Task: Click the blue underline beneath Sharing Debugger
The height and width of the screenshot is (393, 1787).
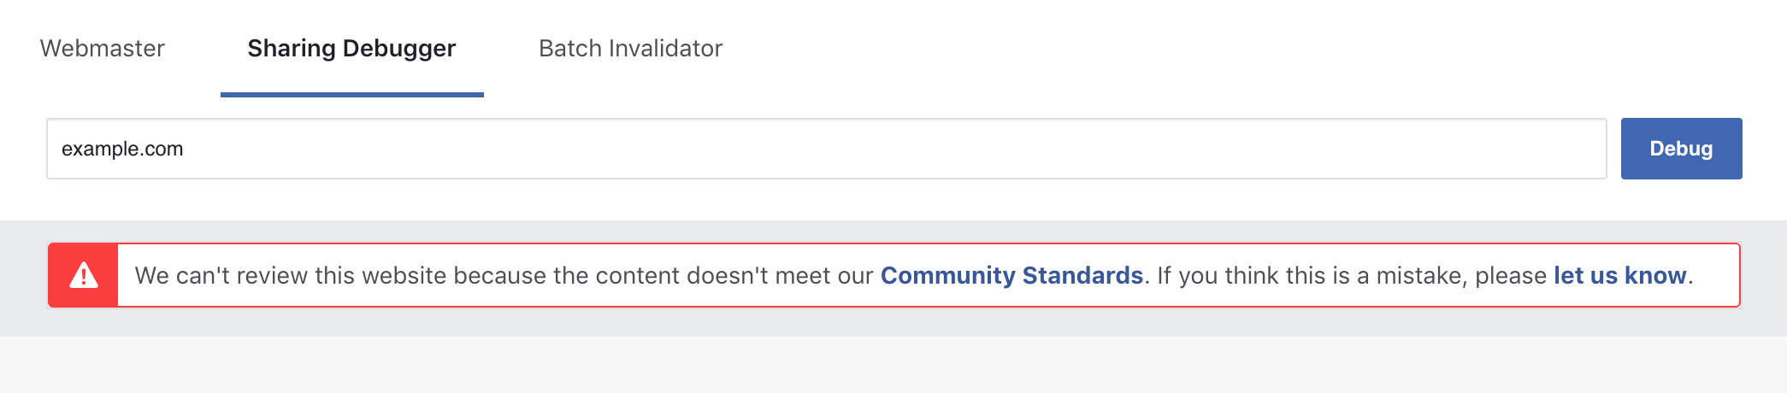Action: click(351, 94)
